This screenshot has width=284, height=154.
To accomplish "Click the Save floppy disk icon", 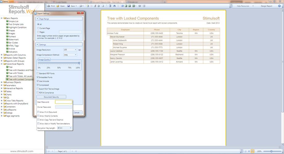I will tap(68, 6).
